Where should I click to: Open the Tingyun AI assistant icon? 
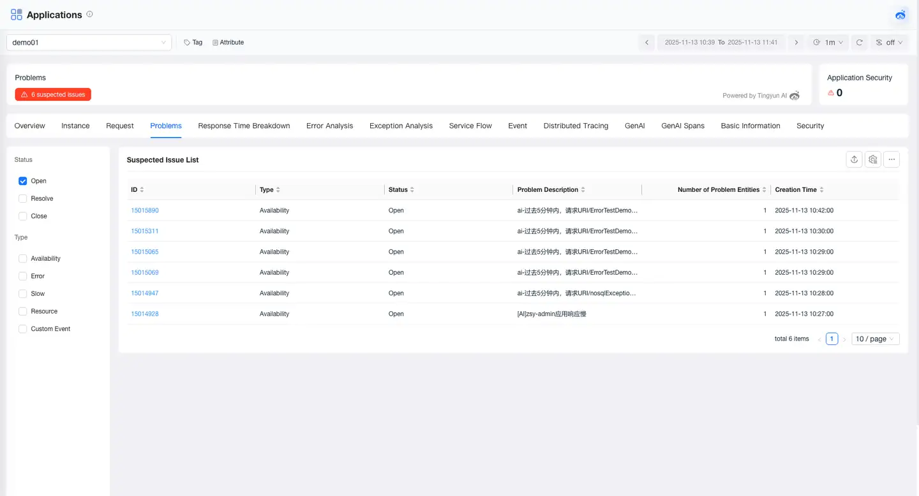(900, 15)
